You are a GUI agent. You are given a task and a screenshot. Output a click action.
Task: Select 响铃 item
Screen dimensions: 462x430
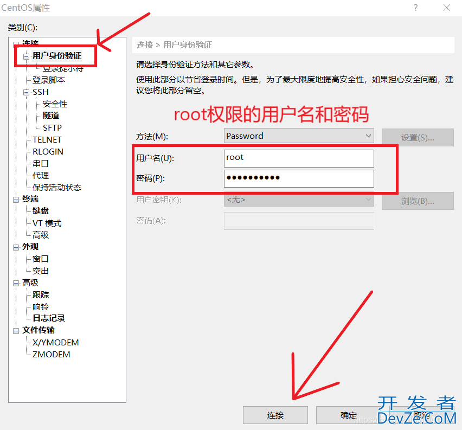pos(41,307)
